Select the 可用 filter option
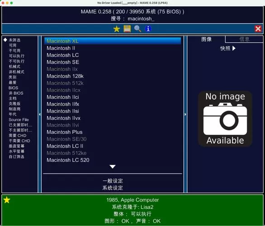Screen dimensions: 265x226 (13, 45)
